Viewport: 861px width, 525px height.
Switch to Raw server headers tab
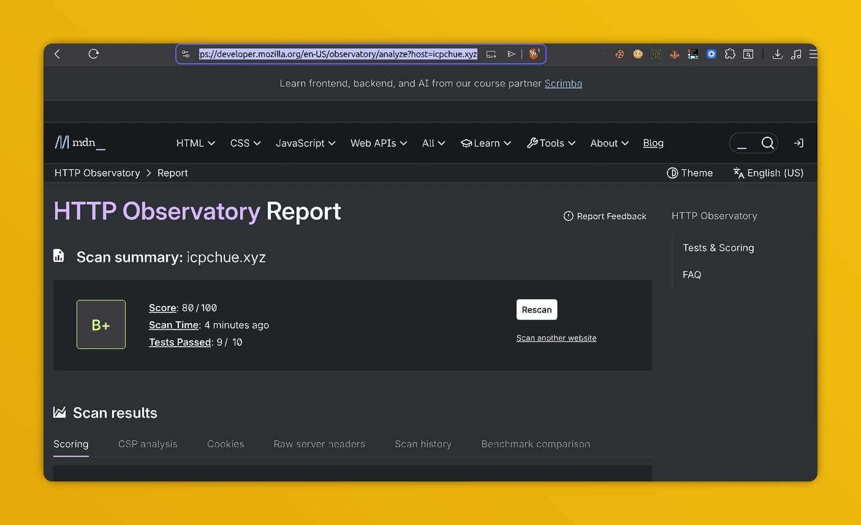coord(319,444)
